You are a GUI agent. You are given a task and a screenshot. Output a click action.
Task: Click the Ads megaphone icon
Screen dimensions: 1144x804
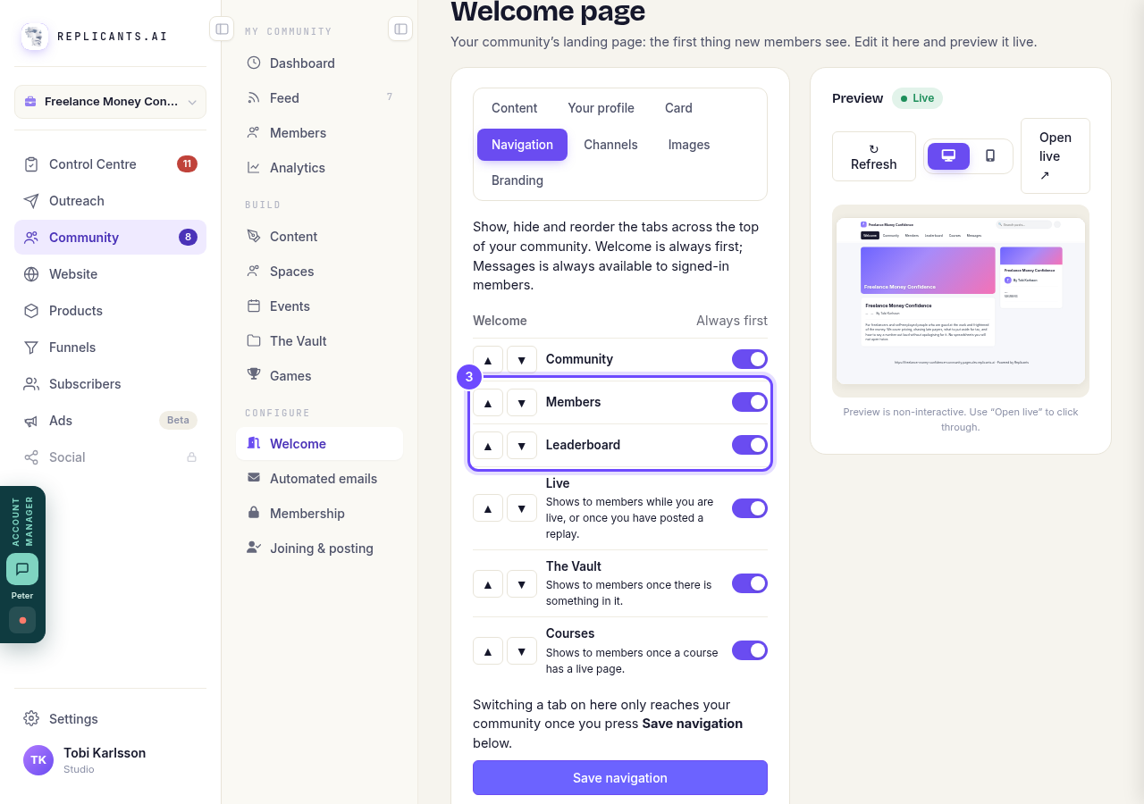click(x=31, y=421)
